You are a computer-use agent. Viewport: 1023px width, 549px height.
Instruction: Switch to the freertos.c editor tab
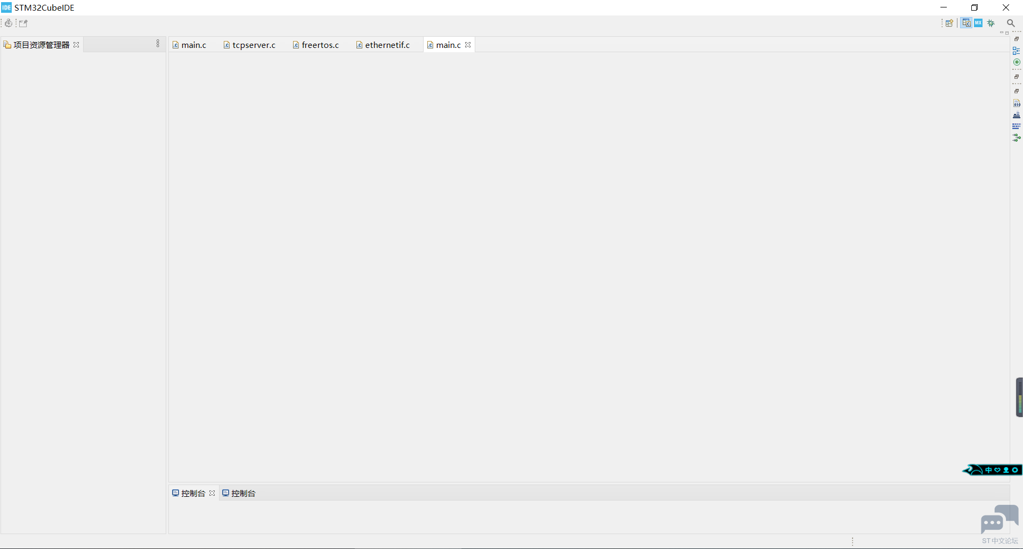tap(320, 45)
